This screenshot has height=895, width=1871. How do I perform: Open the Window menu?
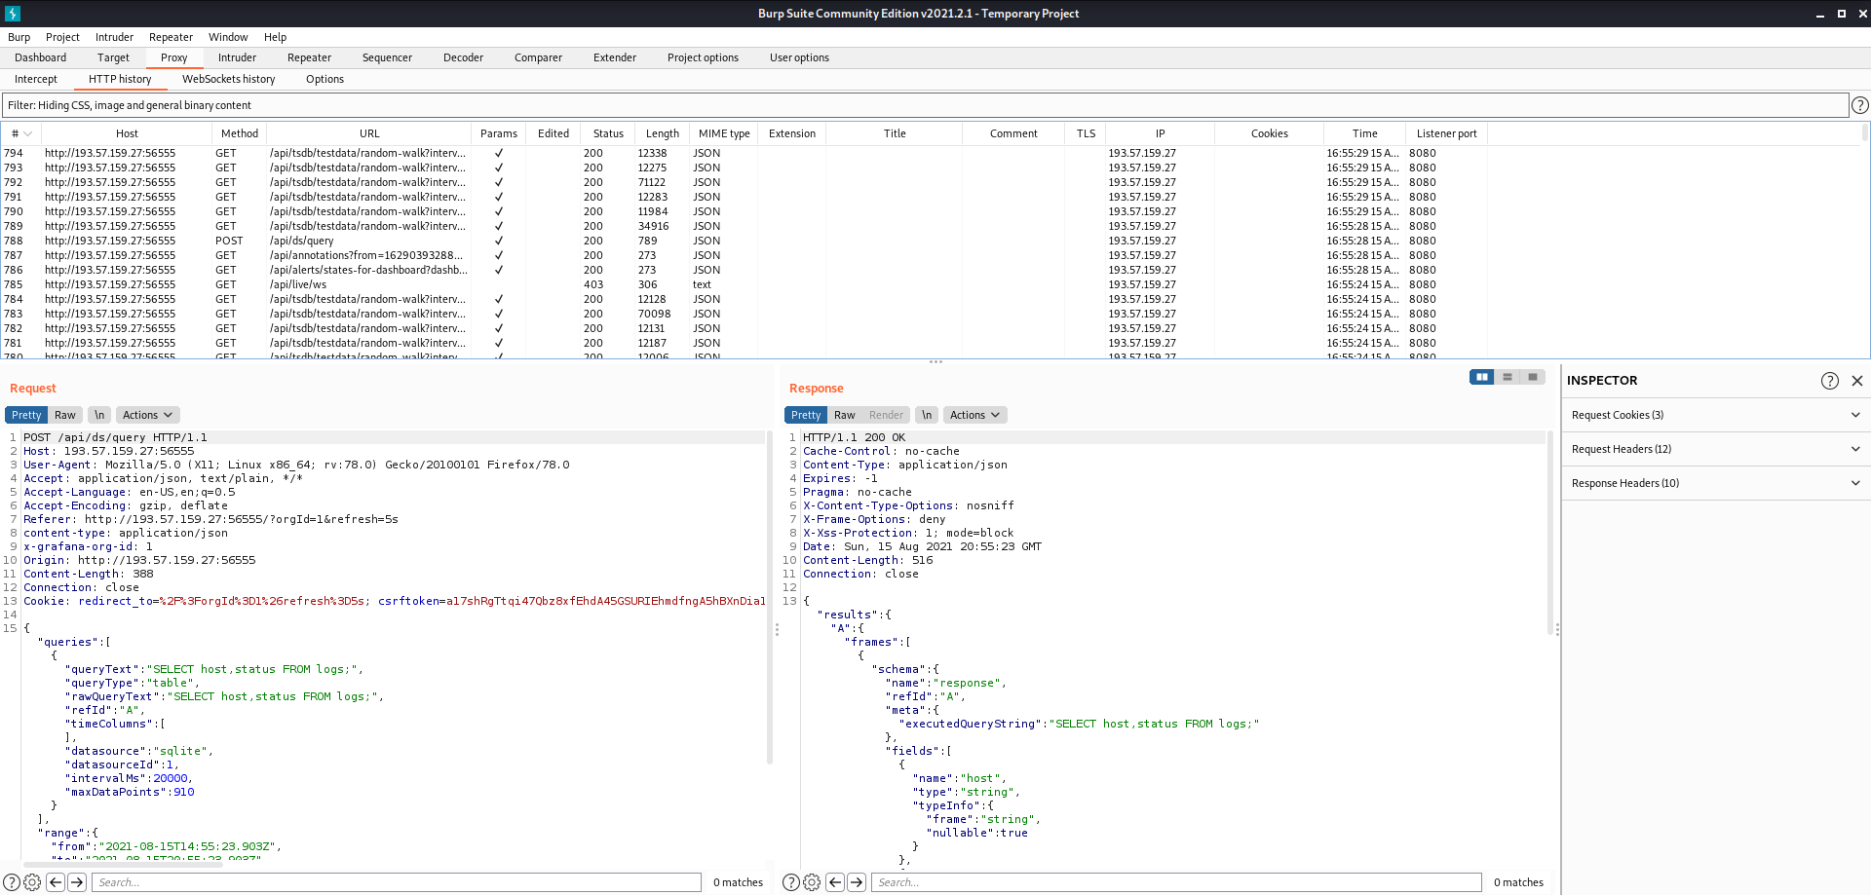point(228,37)
